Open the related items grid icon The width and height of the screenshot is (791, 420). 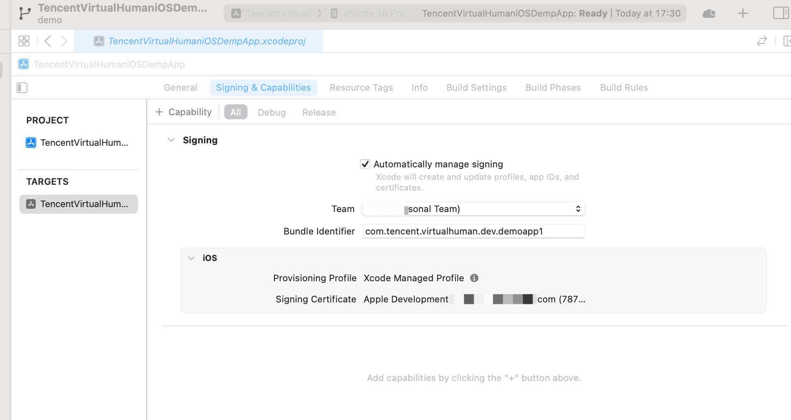pos(24,41)
